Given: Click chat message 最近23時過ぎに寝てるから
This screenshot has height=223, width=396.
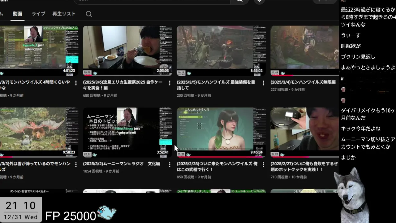Looking at the screenshot, I should [x=368, y=17].
